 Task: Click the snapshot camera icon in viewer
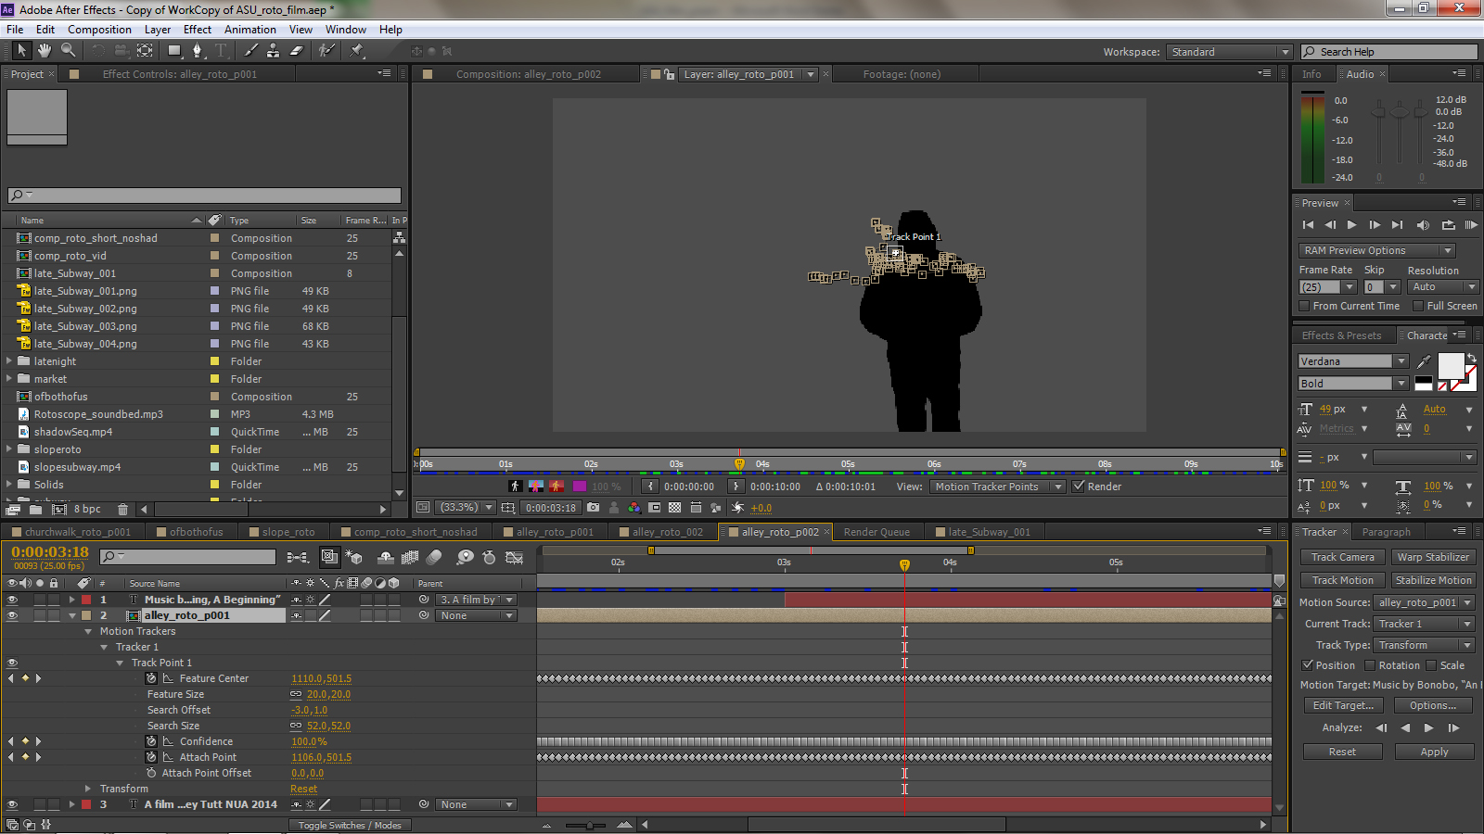click(593, 508)
